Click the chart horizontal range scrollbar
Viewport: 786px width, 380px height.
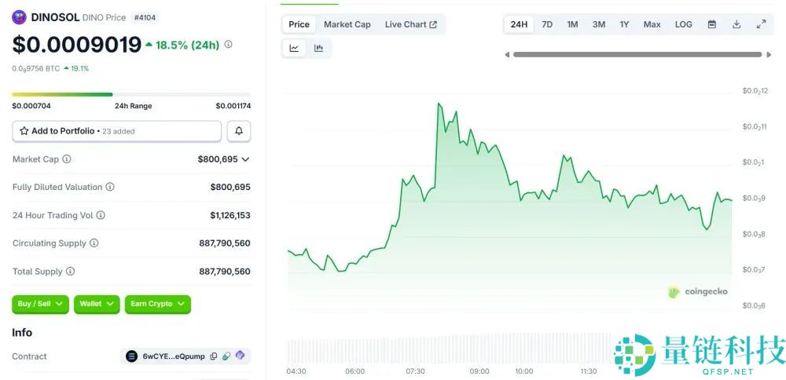(637, 54)
